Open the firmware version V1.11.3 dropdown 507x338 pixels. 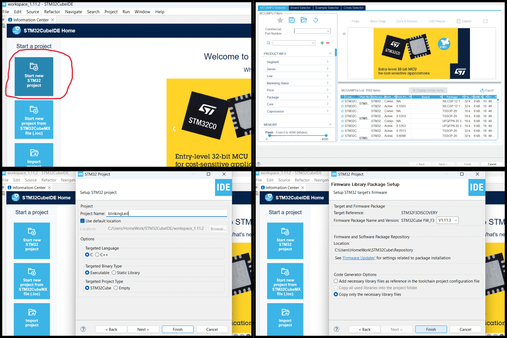pos(448,220)
